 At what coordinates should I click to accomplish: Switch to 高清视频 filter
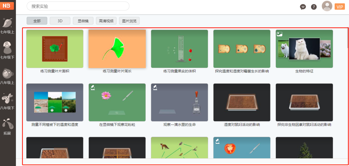pyautogui.click(x=106, y=21)
